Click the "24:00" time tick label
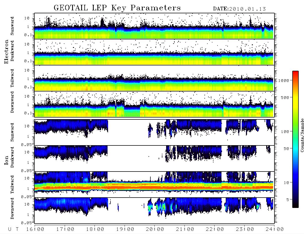 click(x=275, y=229)
